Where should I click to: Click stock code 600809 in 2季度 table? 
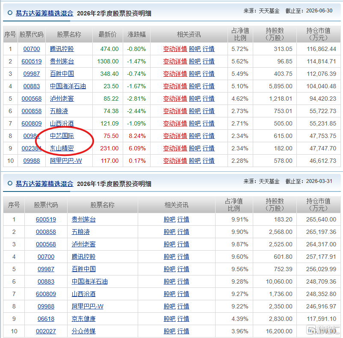pyautogui.click(x=32, y=123)
